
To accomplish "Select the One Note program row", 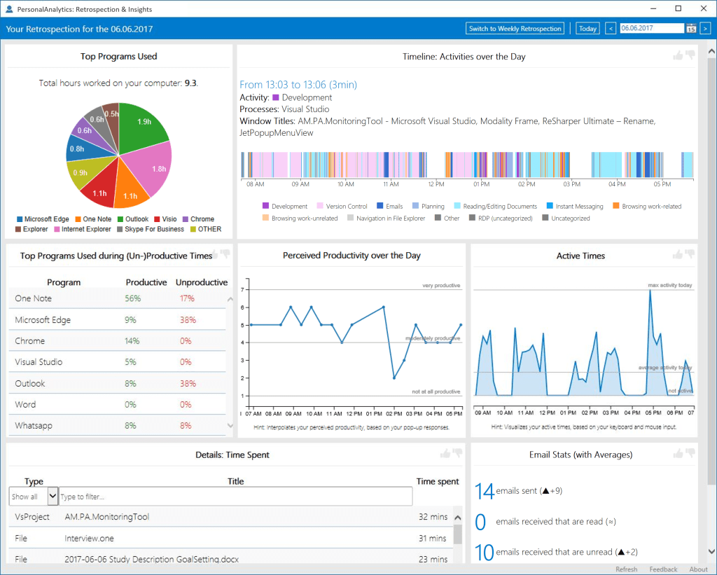I will (x=117, y=298).
